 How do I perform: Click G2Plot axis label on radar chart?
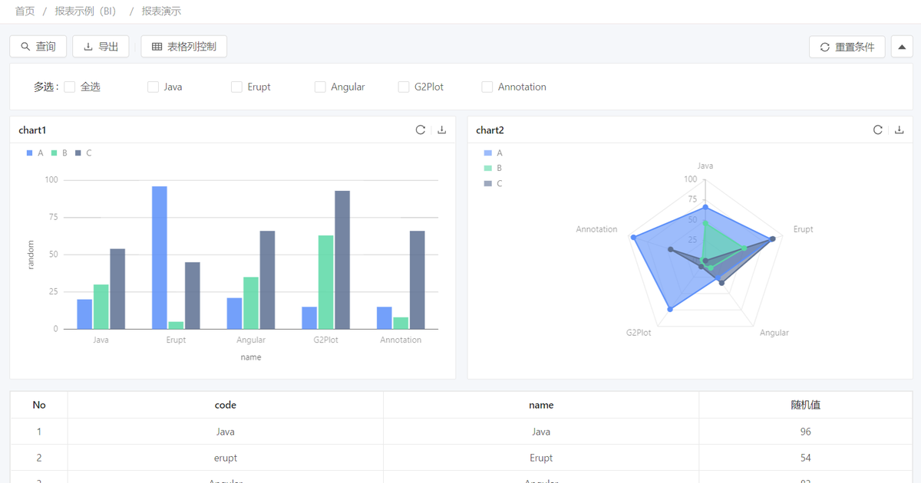pos(639,333)
